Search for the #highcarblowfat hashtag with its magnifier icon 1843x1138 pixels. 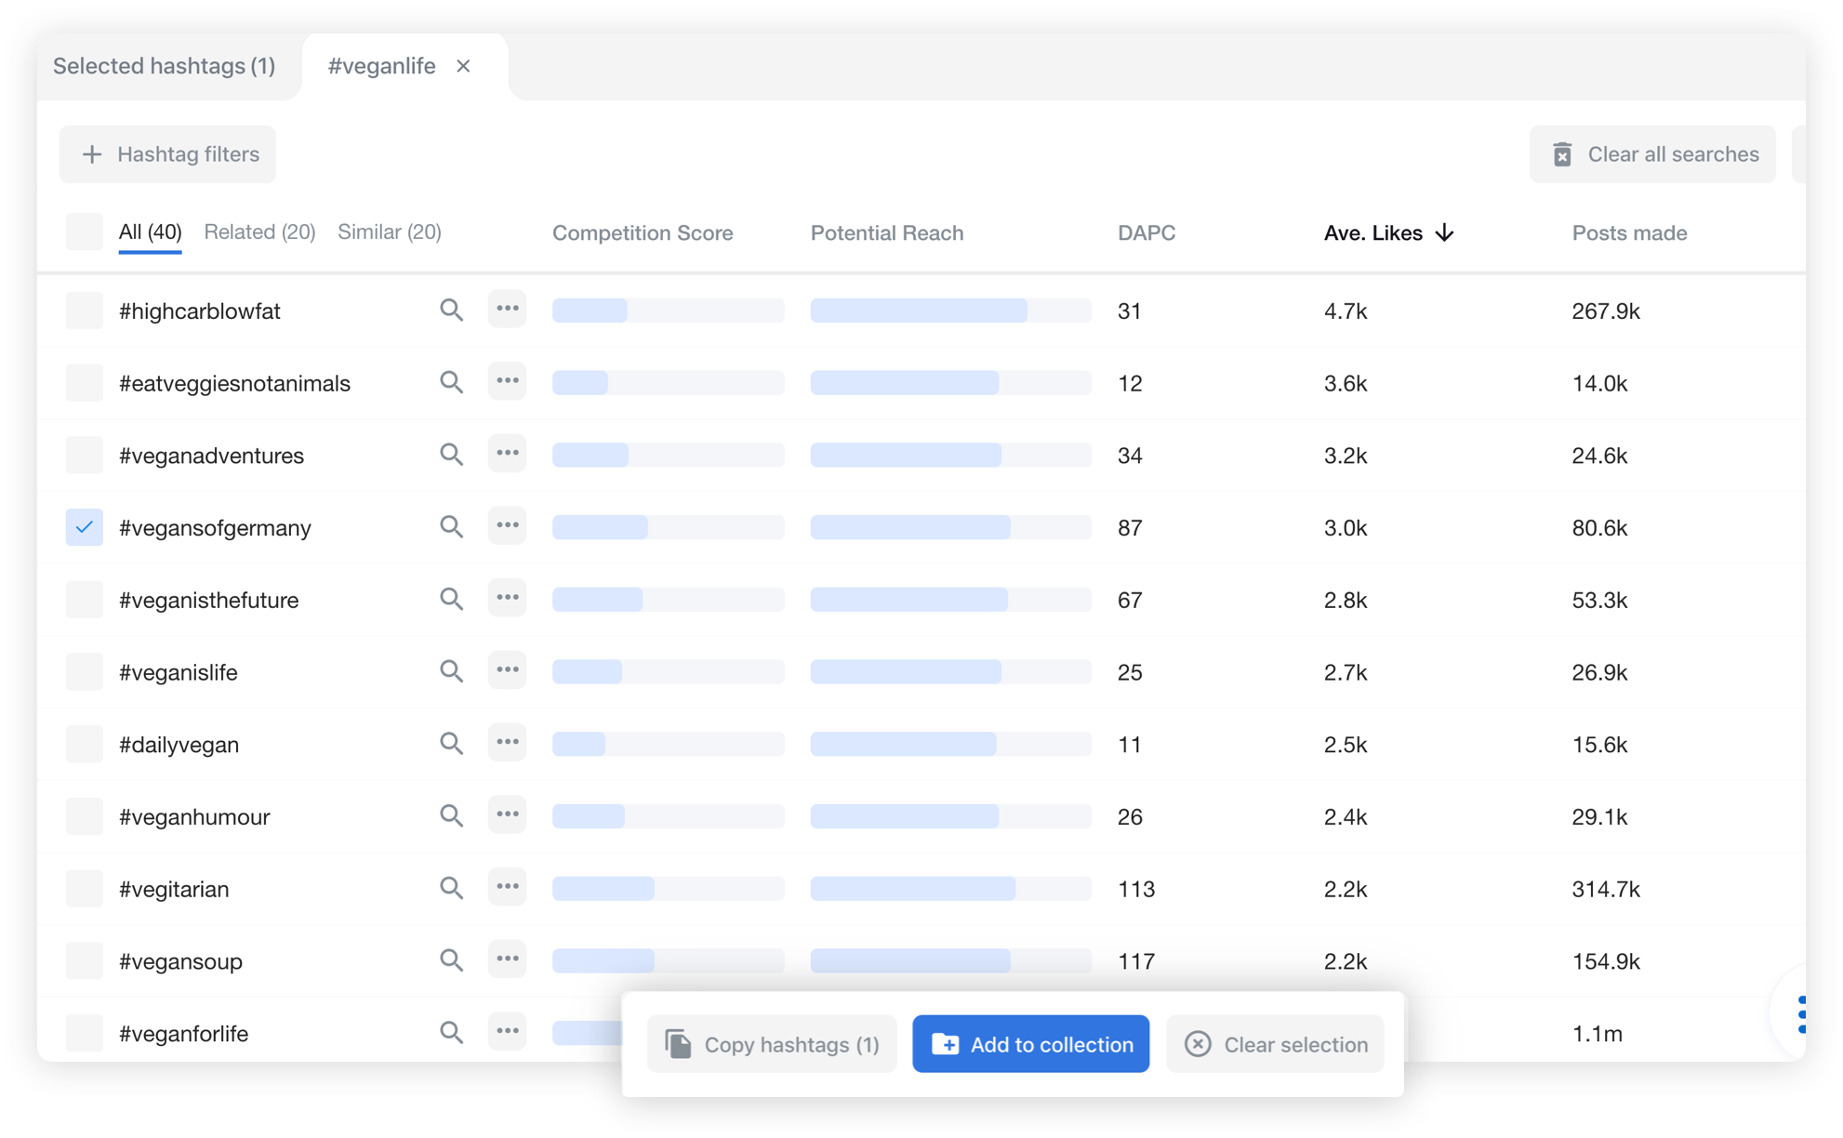(x=451, y=311)
